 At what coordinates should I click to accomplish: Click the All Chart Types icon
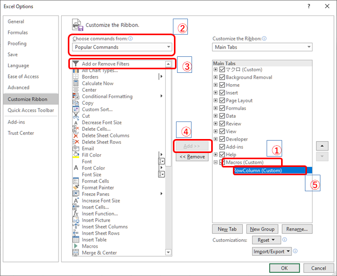[x=76, y=70]
